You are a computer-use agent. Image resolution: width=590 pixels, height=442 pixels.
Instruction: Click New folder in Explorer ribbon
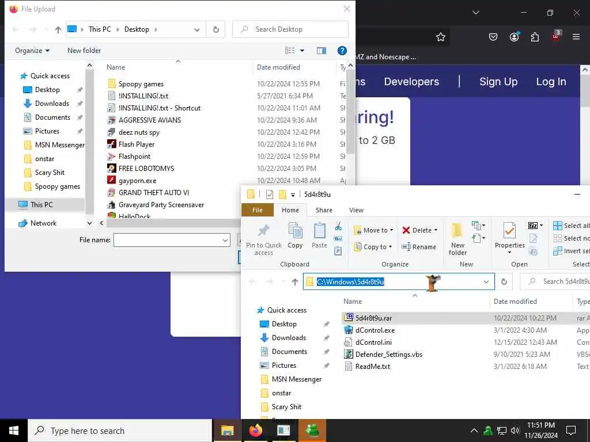[457, 239]
